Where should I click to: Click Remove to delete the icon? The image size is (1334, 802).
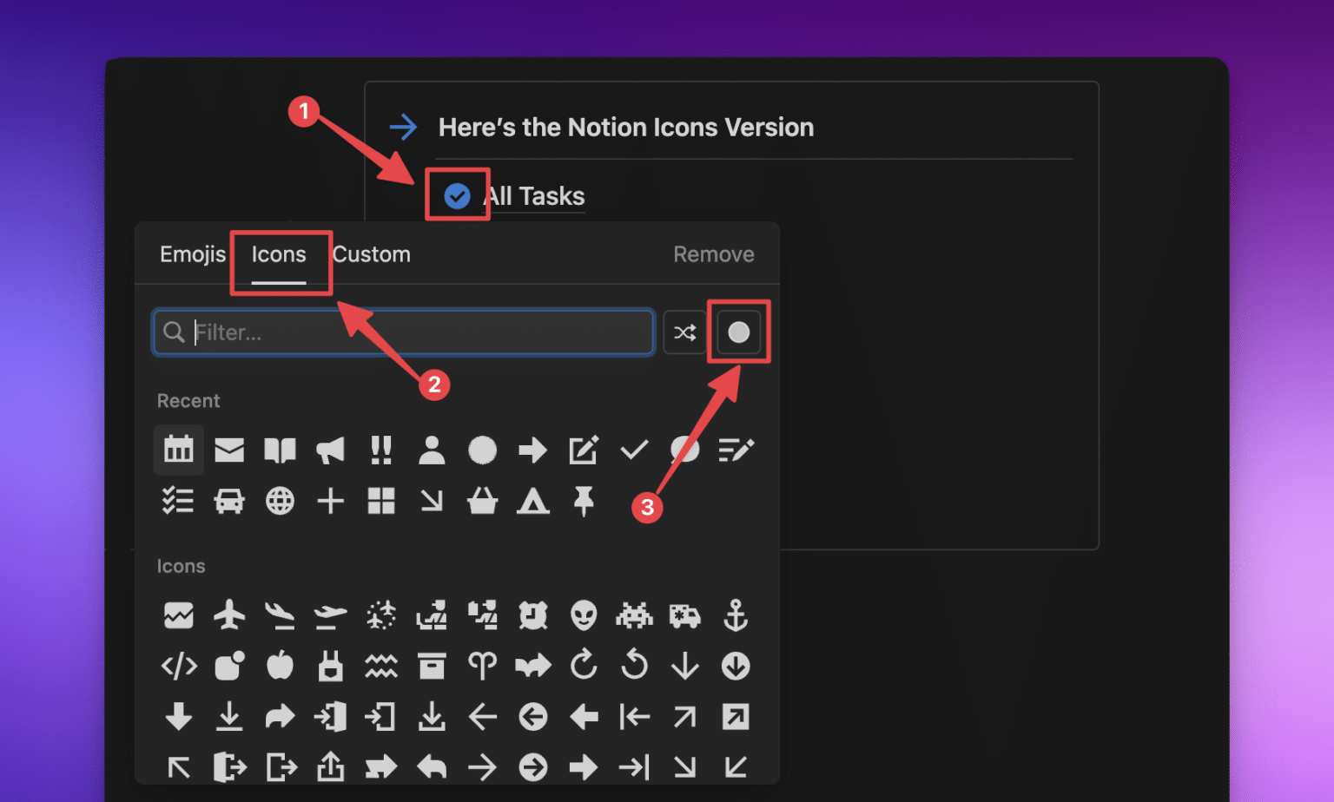coord(713,254)
